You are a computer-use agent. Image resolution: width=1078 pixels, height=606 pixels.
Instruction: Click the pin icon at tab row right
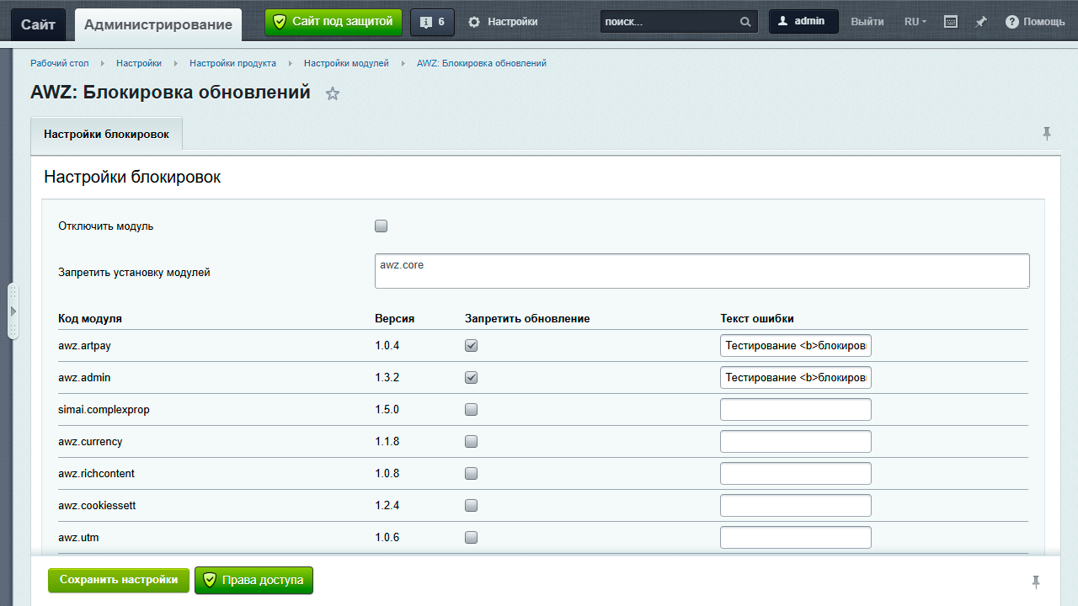1047,134
